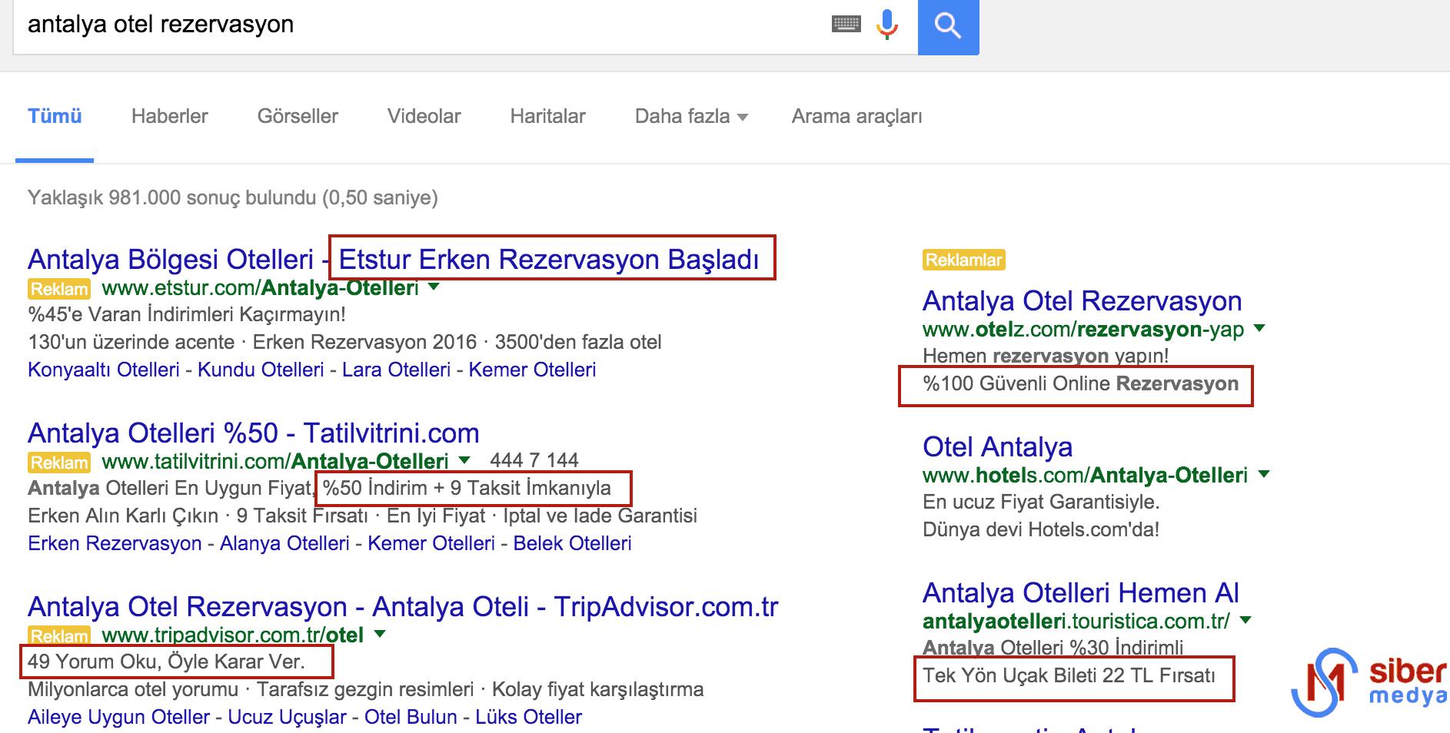Click www.tatilvitrini.com/Antalya-Otelleri URL text

(275, 462)
